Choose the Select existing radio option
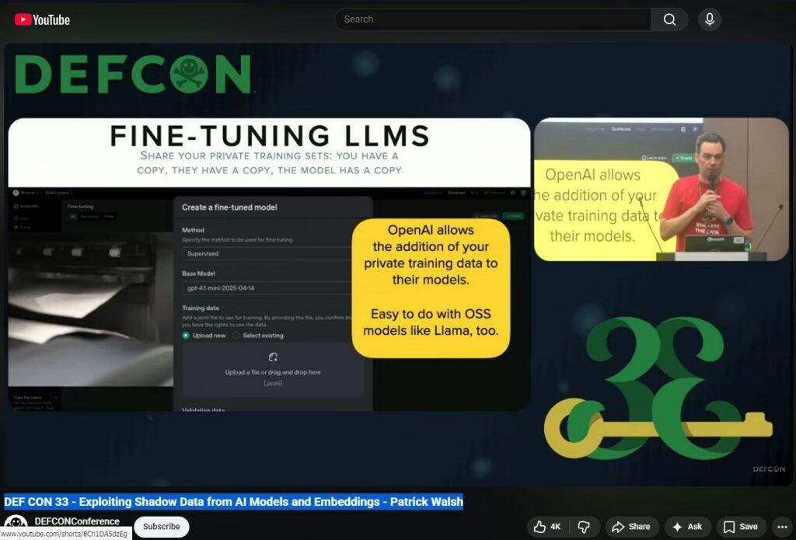 236,336
